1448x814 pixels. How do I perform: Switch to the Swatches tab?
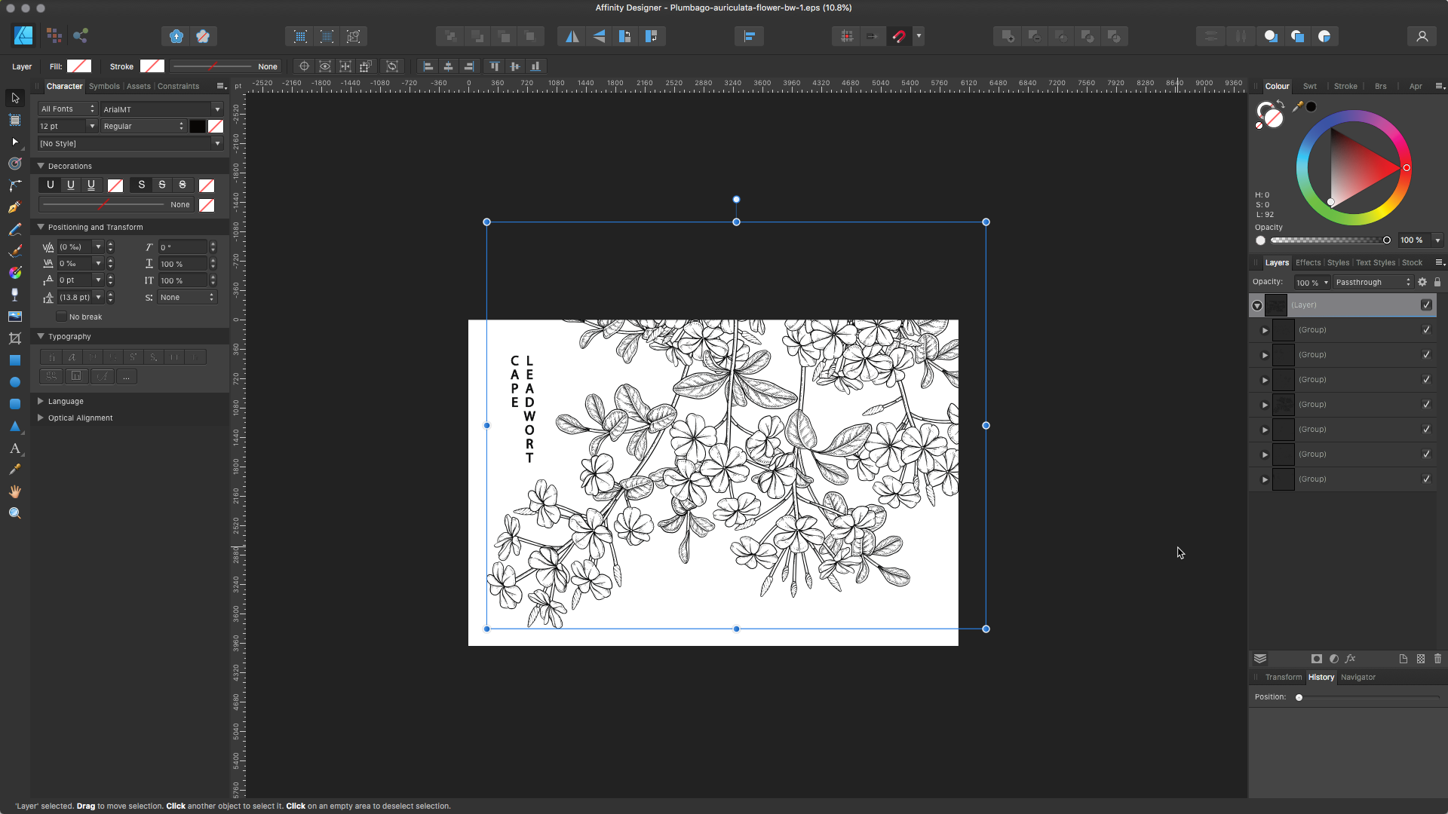pyautogui.click(x=1308, y=85)
